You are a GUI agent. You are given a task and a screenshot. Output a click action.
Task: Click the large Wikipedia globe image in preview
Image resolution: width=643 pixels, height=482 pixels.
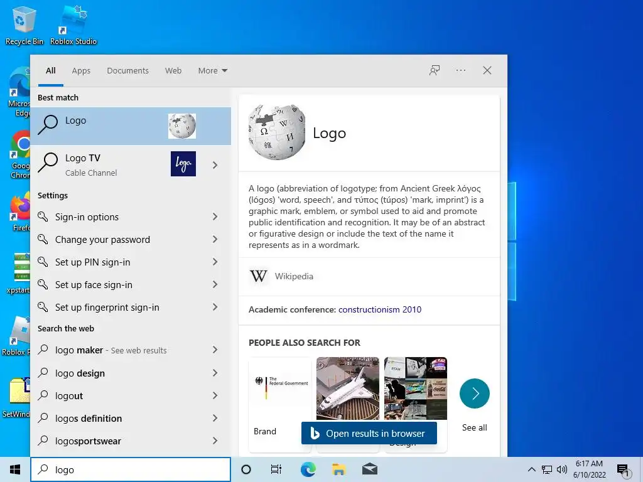click(277, 132)
